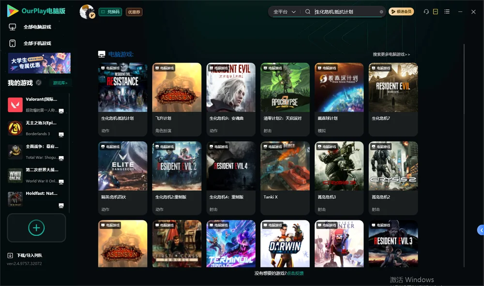Open the 生化危机9:安魂曲 game card
Screen dimensions: 484x286
[x=231, y=99]
